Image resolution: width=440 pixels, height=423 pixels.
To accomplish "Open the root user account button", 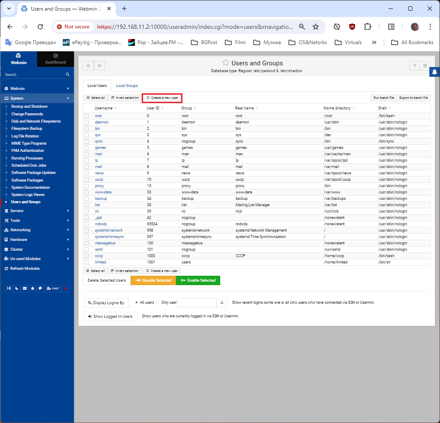I will [x=53, y=289].
